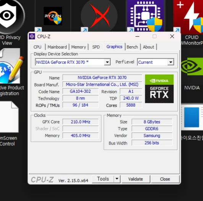Click the 96 / 184 ROPs/TMUs value
The height and width of the screenshot is (201, 203).
pyautogui.click(x=80, y=105)
